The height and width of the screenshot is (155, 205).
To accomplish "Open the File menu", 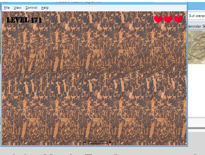I will tap(7, 8).
